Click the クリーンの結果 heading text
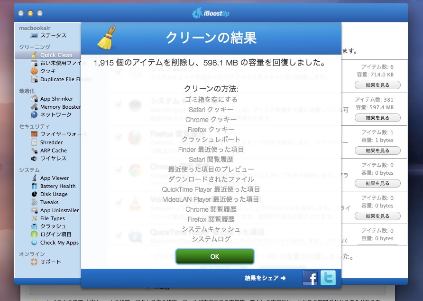423x301 pixels. point(211,38)
